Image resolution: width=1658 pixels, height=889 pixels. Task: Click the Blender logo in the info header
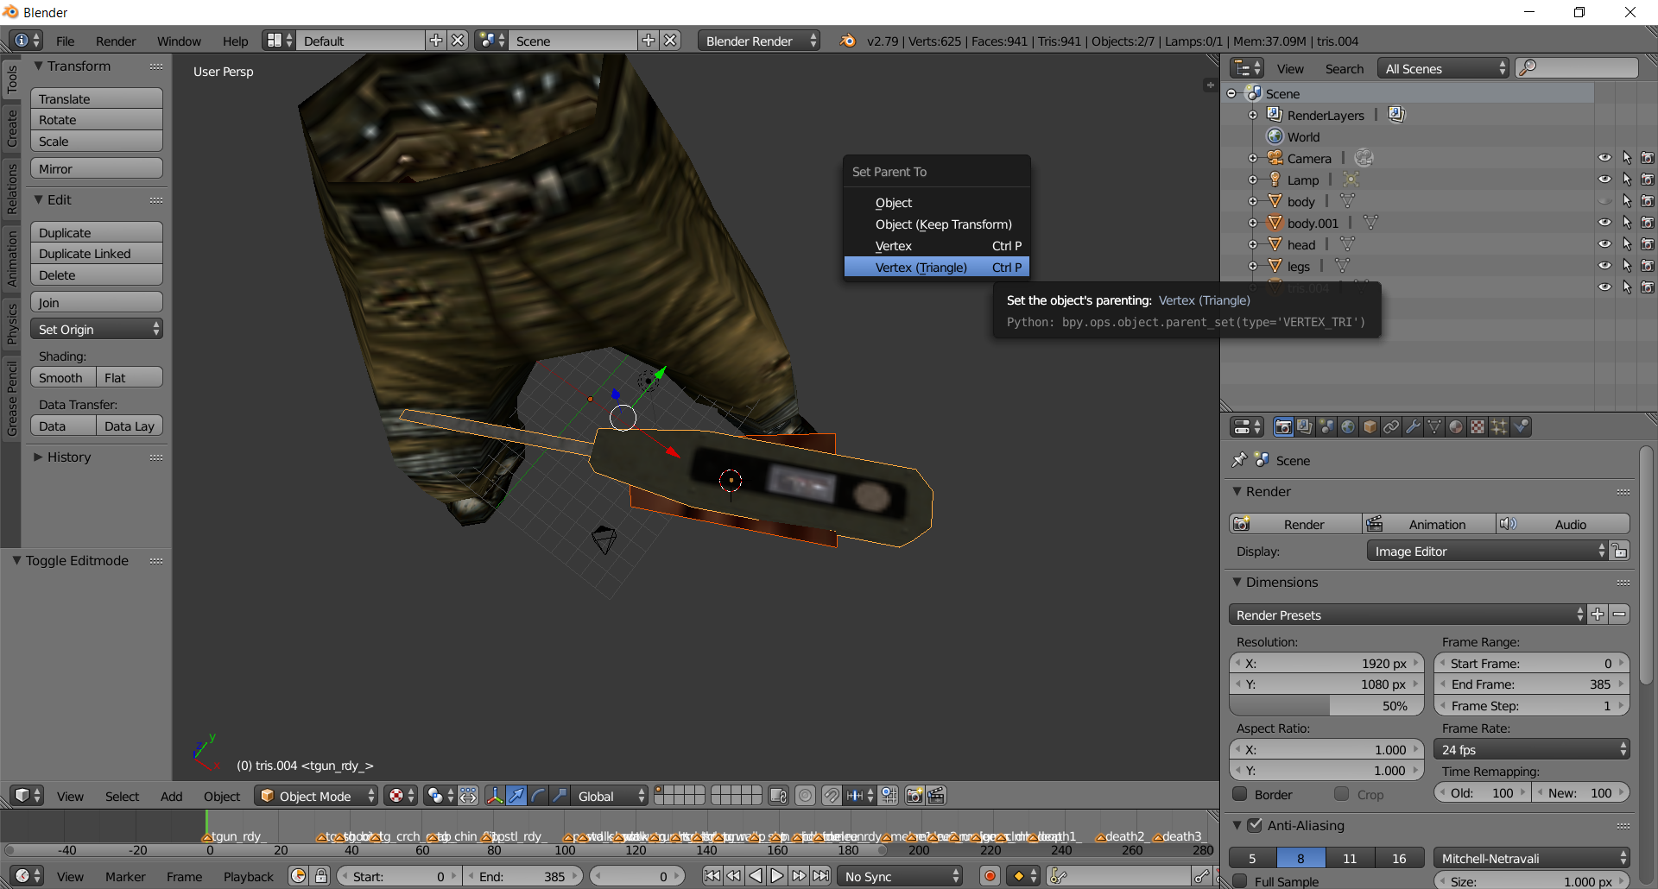pos(848,41)
